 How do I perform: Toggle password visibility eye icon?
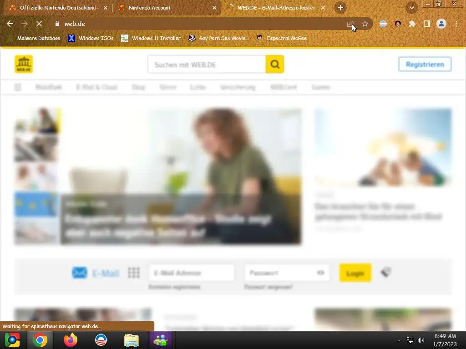tap(321, 273)
